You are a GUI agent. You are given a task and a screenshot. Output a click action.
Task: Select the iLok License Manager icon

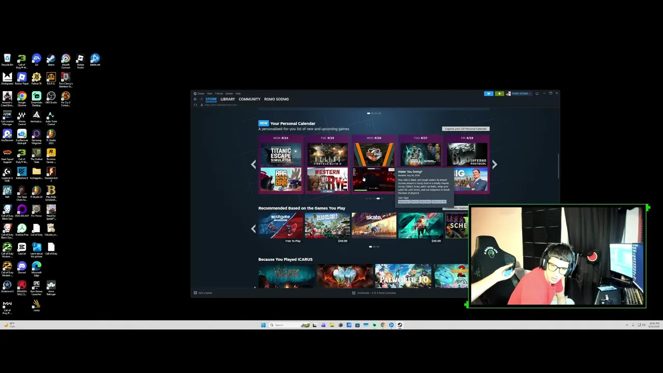(7, 118)
